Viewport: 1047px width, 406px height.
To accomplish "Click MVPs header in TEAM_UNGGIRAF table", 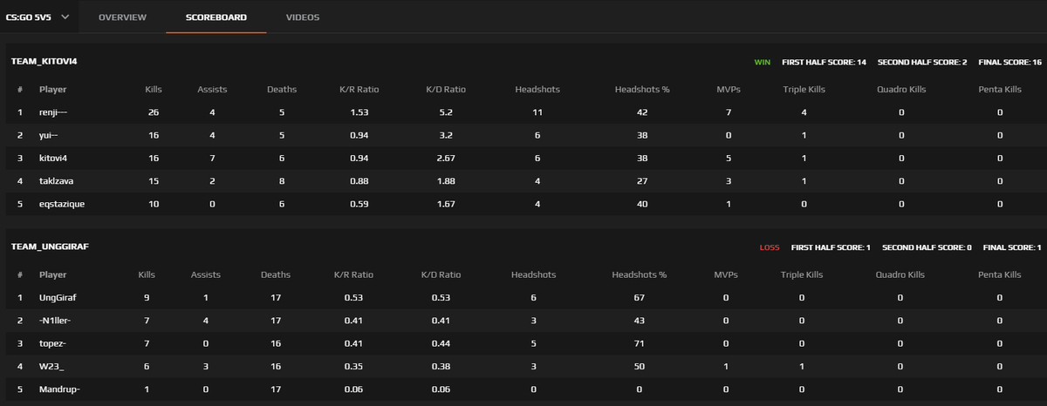I will [725, 274].
